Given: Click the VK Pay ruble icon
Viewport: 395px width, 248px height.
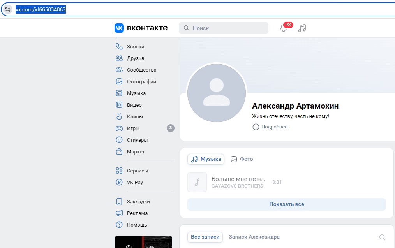Looking at the screenshot, I should coord(119,182).
